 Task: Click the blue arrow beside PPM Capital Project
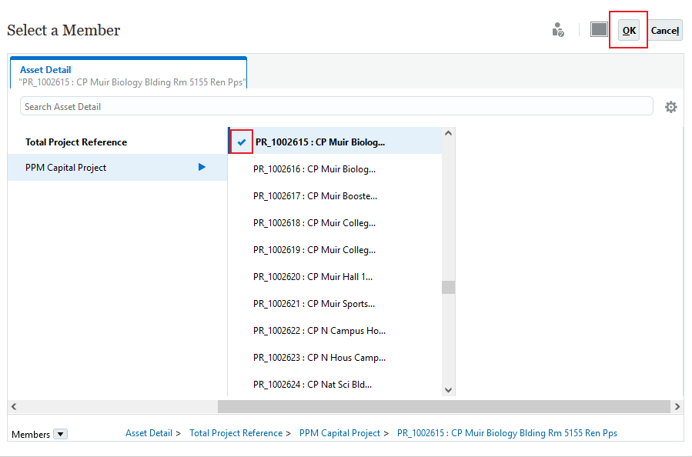click(202, 167)
